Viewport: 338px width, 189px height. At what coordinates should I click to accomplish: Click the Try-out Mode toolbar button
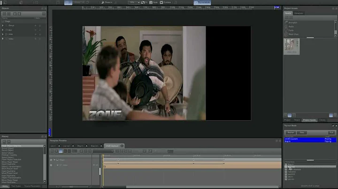[x=202, y=2]
